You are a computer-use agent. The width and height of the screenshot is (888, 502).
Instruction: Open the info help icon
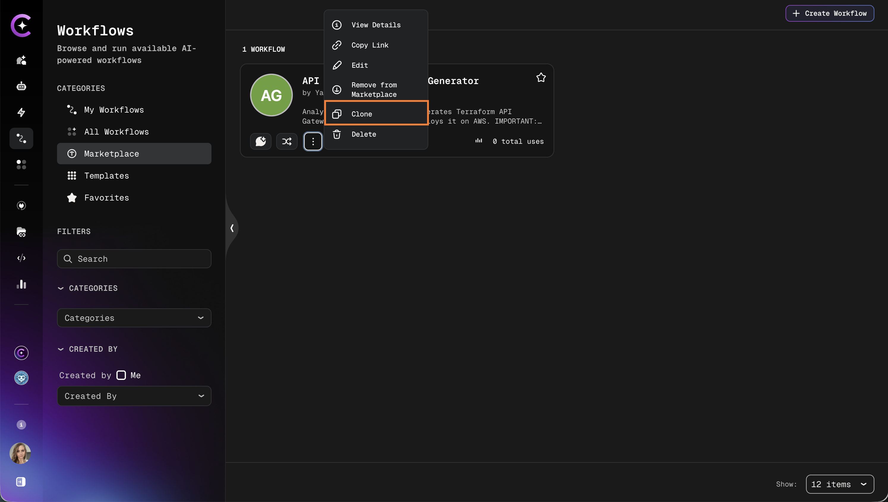[21, 425]
